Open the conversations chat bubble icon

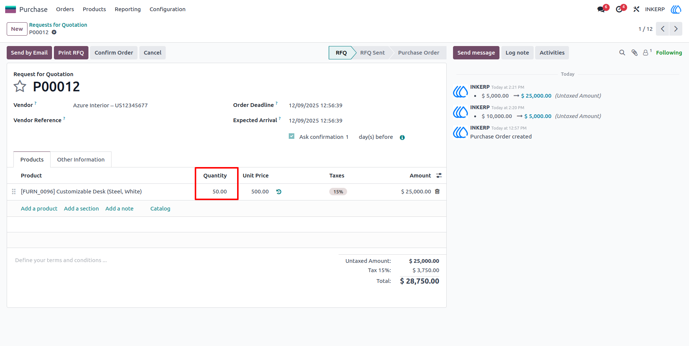[601, 9]
